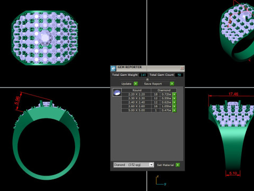
Task: Click the count cell 1 in last row
Action: (156, 110)
